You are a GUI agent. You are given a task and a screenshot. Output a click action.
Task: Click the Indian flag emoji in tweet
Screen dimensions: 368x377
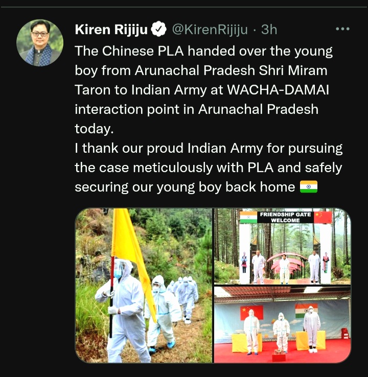(x=309, y=187)
